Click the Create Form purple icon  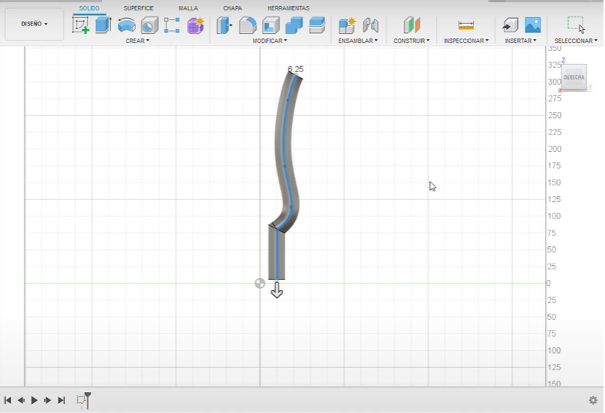click(196, 26)
